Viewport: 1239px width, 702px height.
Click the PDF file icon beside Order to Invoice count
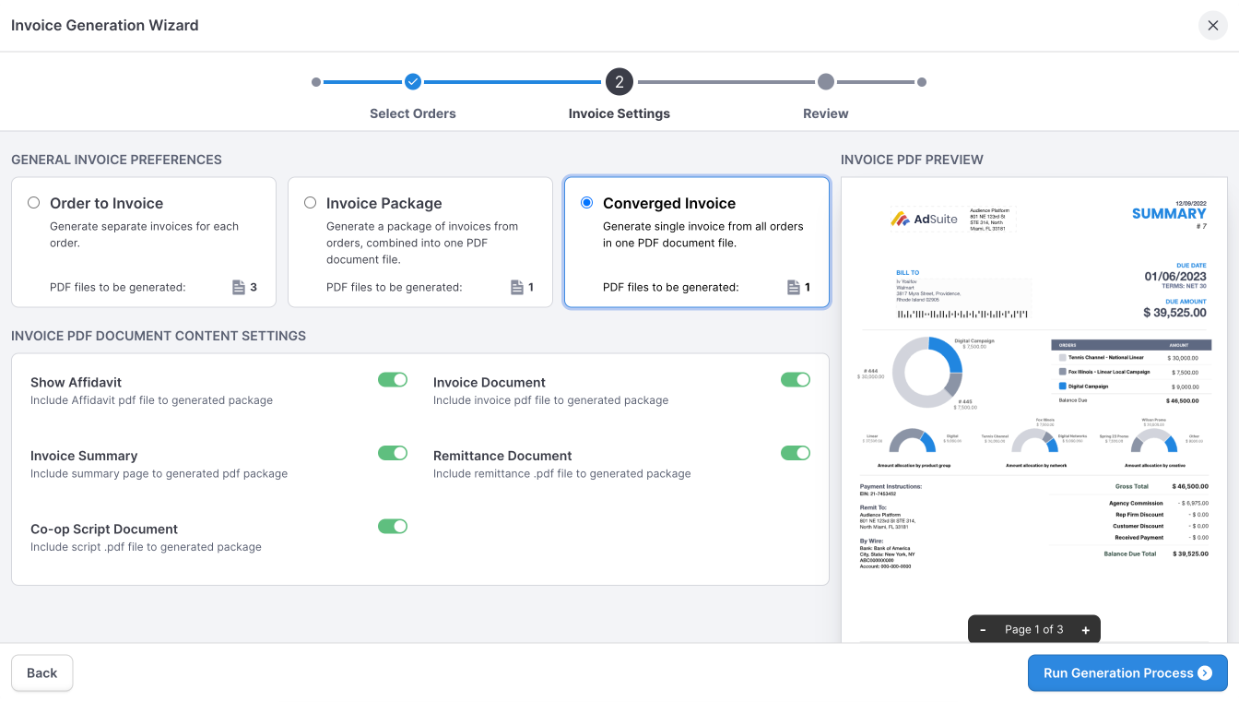point(239,287)
